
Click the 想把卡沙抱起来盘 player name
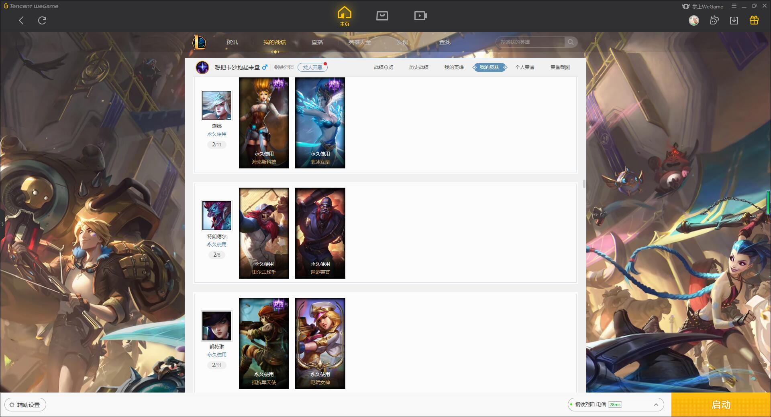[x=237, y=67]
